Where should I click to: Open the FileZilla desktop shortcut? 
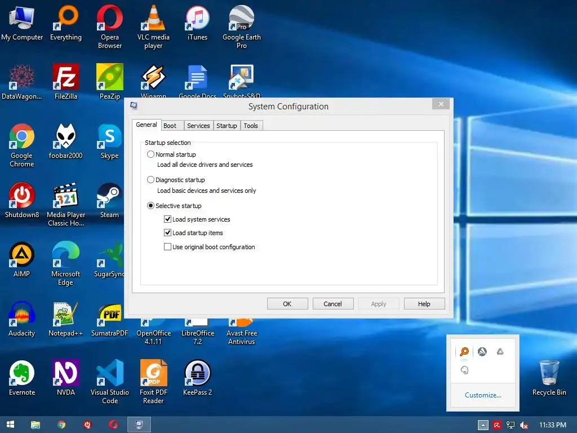pyautogui.click(x=66, y=82)
